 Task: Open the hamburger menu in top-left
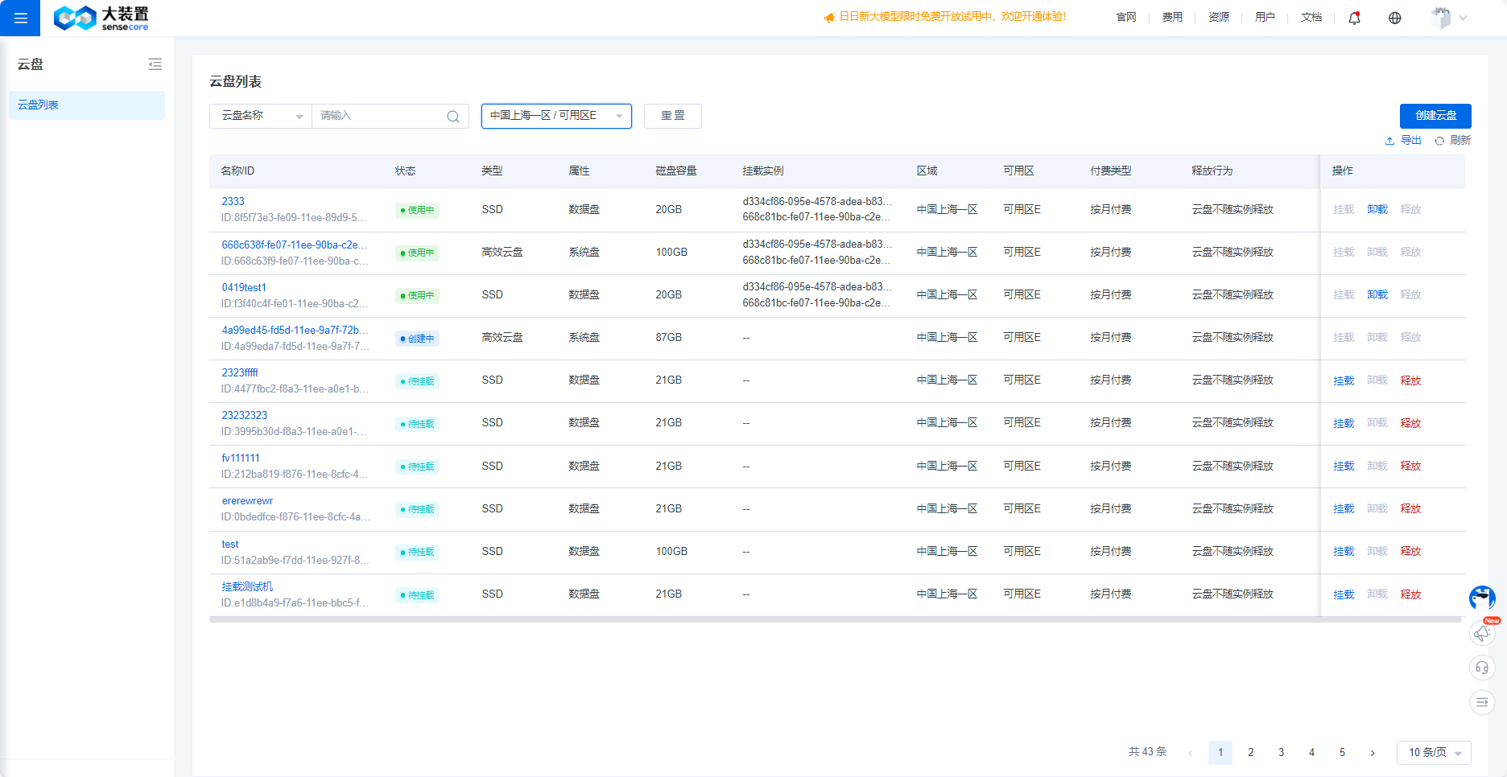point(20,18)
